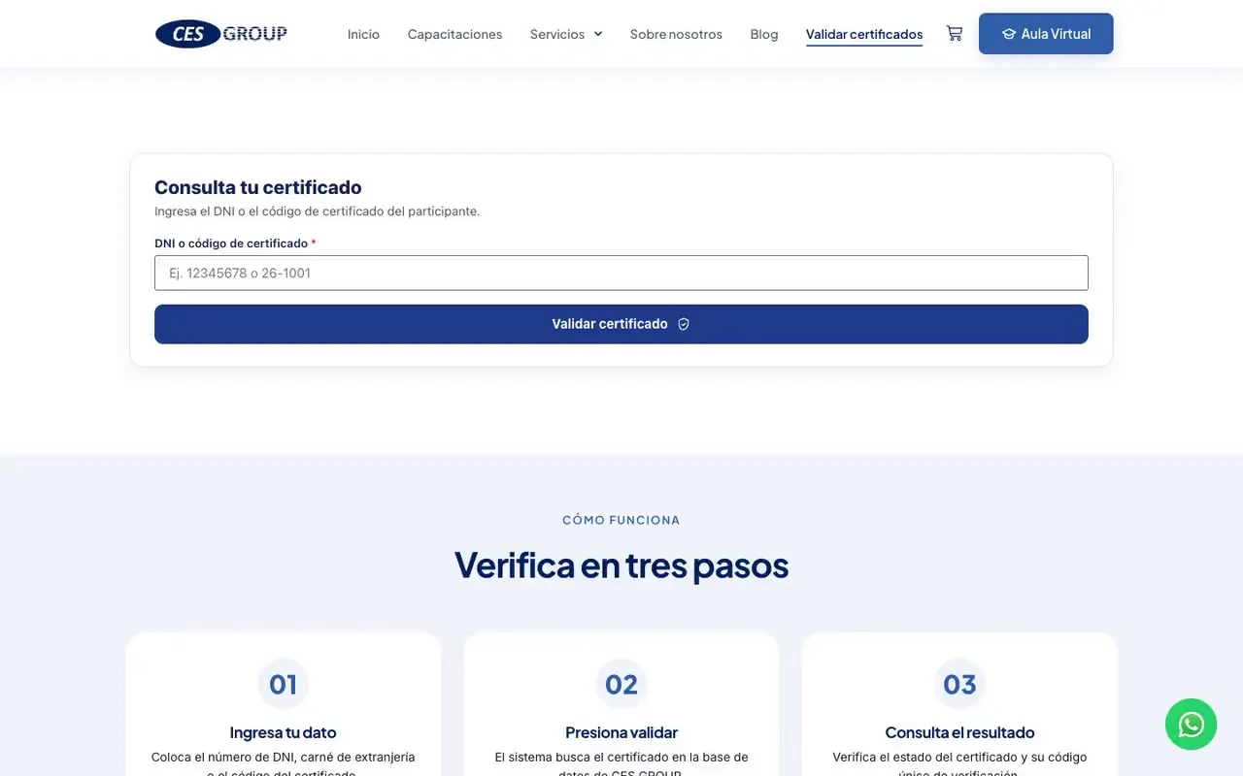Screen dimensions: 1243x776
Task: Open Sobre nosotros page
Action: tap(676, 34)
